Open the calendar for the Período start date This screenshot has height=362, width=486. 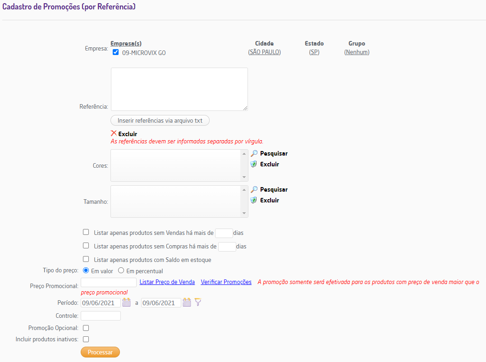[126, 302]
